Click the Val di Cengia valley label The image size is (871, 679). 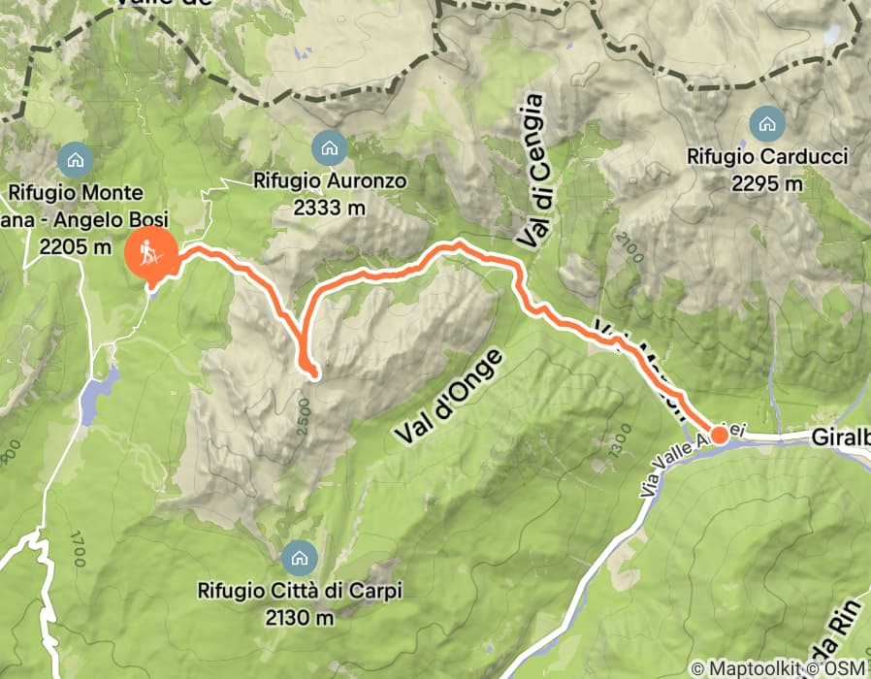pyautogui.click(x=532, y=171)
